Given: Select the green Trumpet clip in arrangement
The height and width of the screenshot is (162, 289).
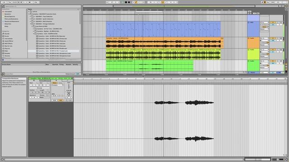Looking at the screenshot, I should [149, 66].
